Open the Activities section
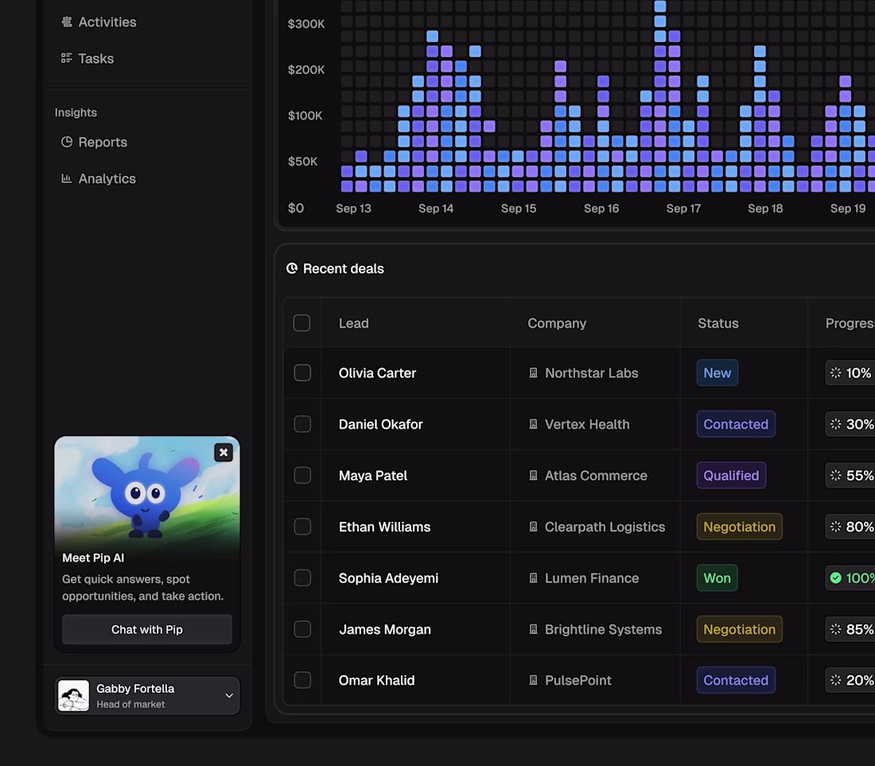875x766 pixels. pos(99,21)
